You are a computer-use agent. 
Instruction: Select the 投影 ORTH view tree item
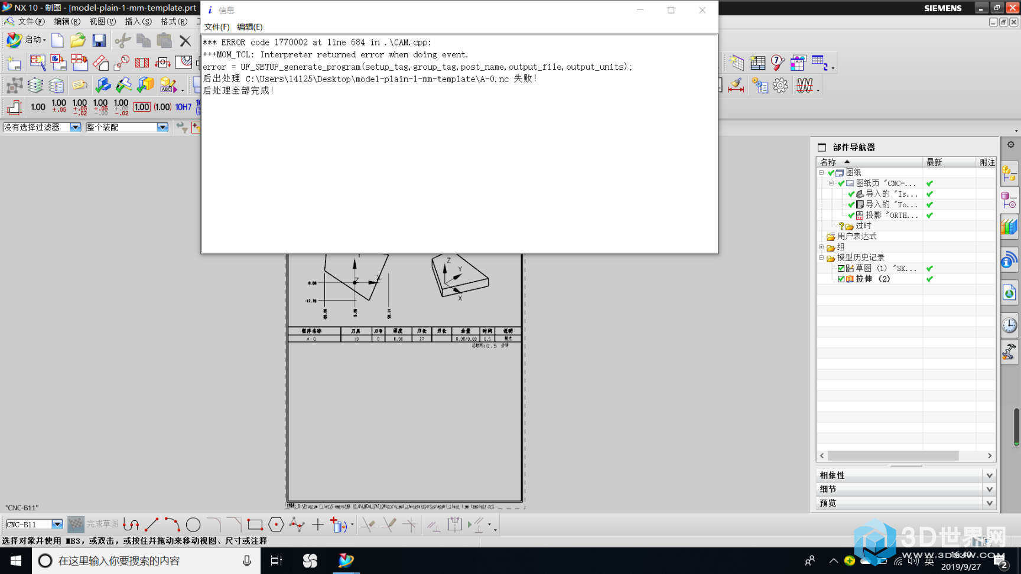[x=891, y=216]
